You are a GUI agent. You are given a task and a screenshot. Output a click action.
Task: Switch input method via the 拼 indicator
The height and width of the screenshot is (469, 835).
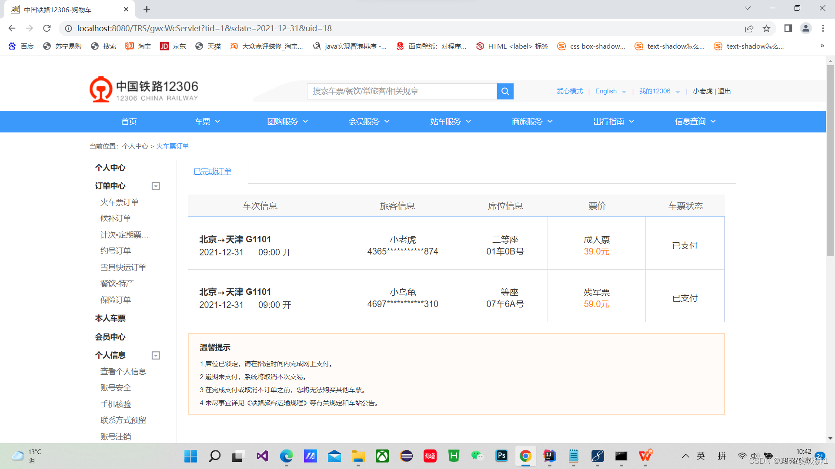(722, 456)
